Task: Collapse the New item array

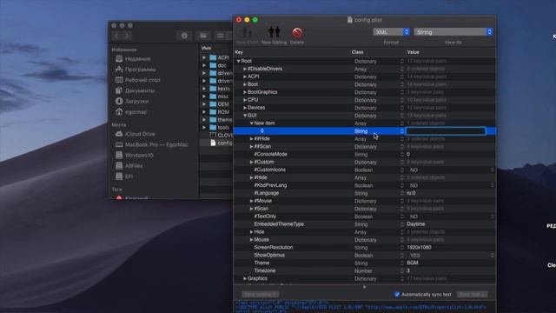Action: pos(251,123)
